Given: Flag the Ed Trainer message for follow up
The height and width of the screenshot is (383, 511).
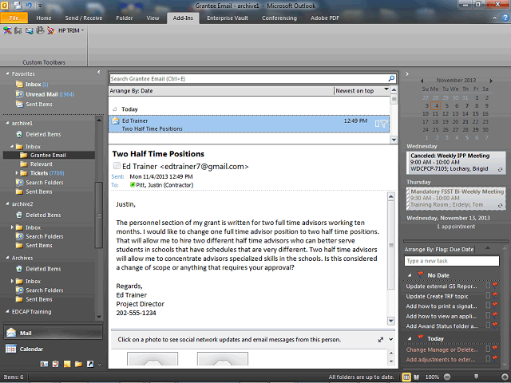Looking at the screenshot, I should [x=384, y=124].
